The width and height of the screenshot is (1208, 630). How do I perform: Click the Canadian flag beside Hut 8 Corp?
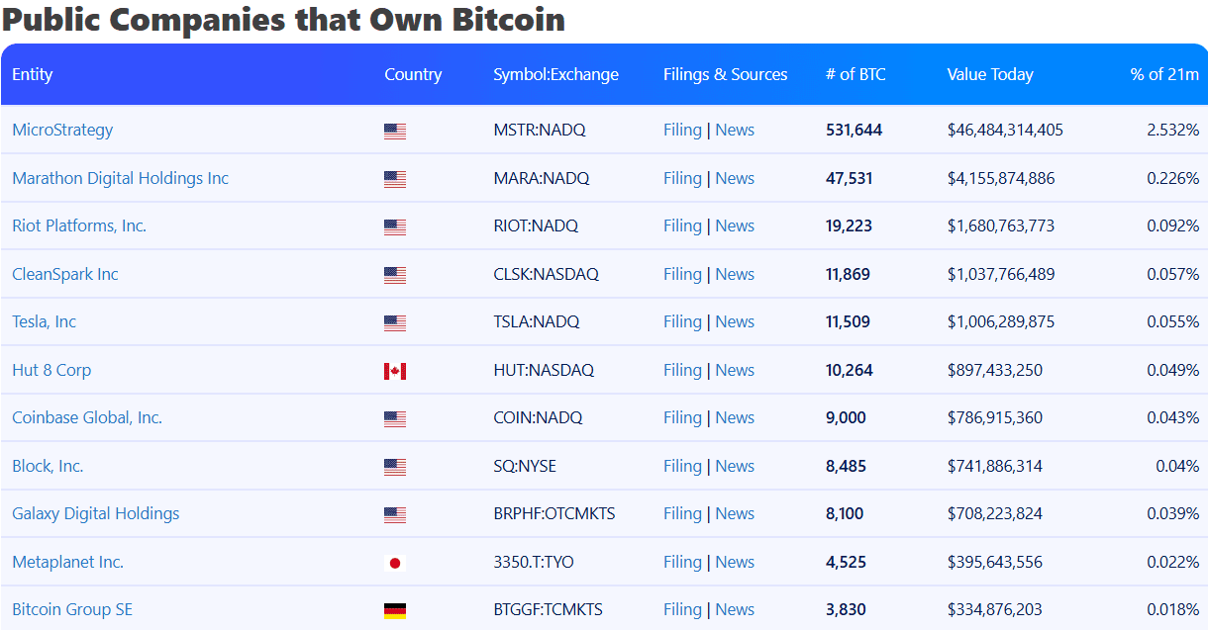coord(395,370)
